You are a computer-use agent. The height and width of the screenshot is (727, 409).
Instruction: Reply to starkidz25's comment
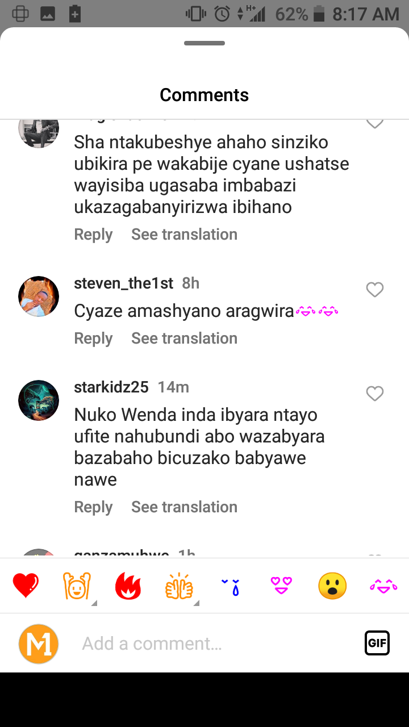click(93, 507)
